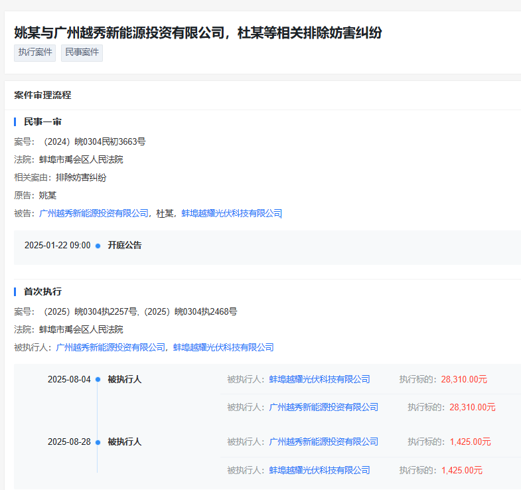This screenshot has height=490, width=521.
Task: Click the 民事案件 tag under the title
Action: (82, 52)
